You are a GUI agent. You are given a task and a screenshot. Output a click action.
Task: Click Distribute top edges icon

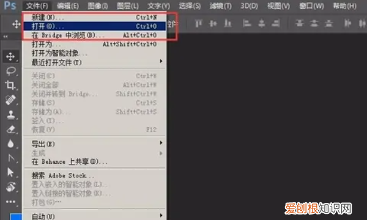point(299,23)
